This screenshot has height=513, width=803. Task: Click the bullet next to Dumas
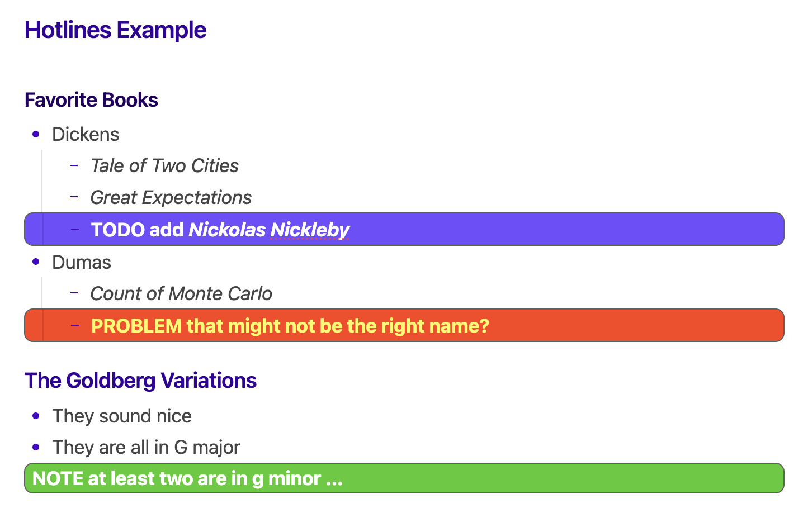(x=36, y=262)
